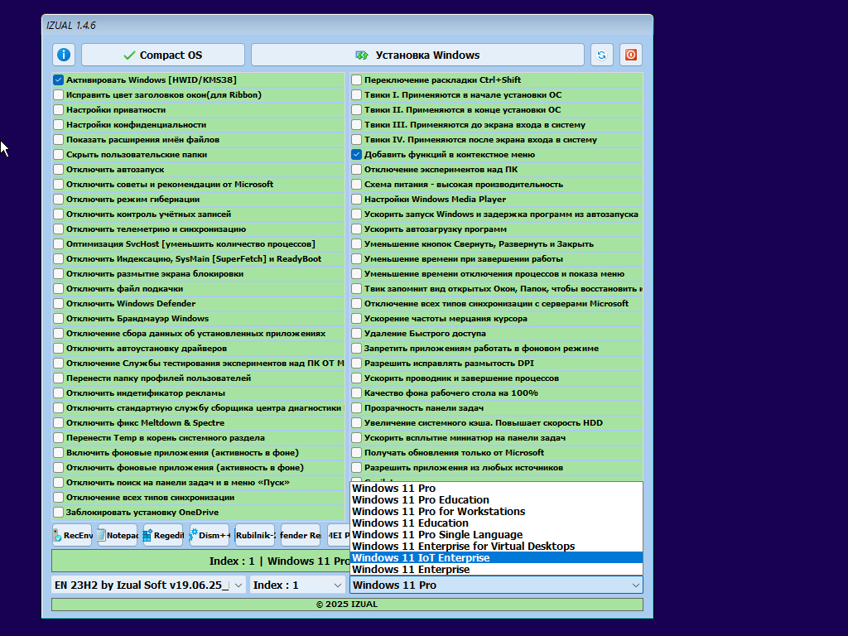Select Windows 11 Pro from list
This screenshot has width=848, height=636.
497,489
